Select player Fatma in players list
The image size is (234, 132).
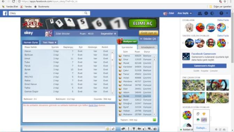tap(135, 56)
